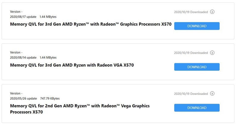
Task: Click the 2020/08/17 update date
Action: tap(23, 17)
